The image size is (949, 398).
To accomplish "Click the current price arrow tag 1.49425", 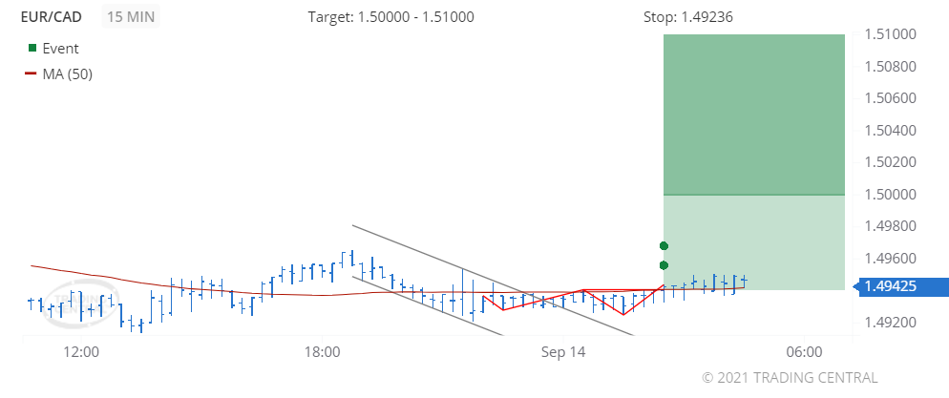I will pyautogui.click(x=898, y=284).
